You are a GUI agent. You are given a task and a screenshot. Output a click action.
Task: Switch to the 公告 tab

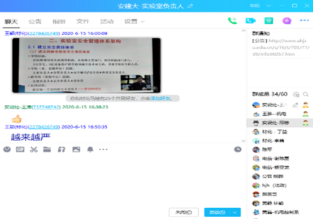(35, 21)
